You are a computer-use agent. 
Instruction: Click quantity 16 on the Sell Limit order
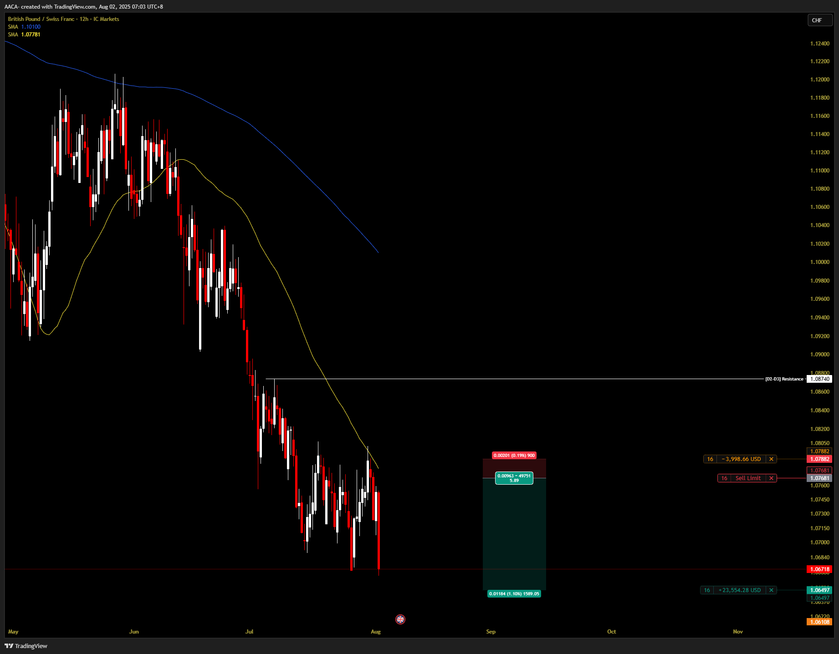coord(724,478)
